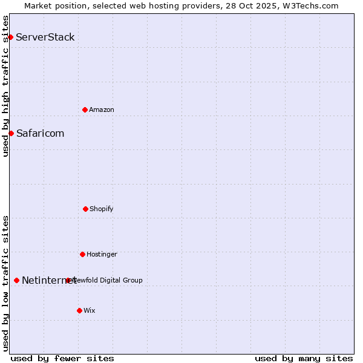Click the red Shopify data point marker
Image resolution: width=363 pixels, height=363 pixels.
tap(85, 209)
